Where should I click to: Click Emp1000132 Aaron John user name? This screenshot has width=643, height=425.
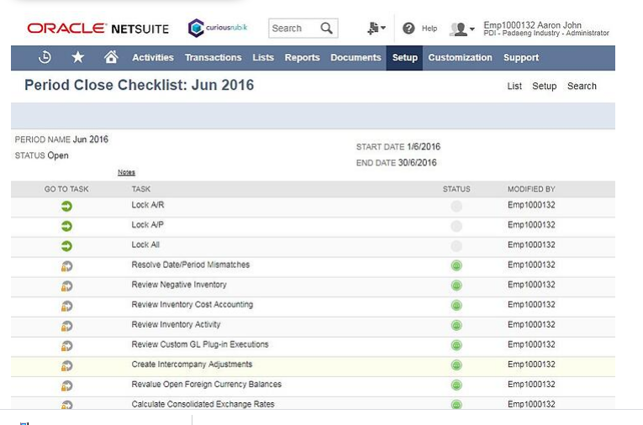[x=532, y=25]
